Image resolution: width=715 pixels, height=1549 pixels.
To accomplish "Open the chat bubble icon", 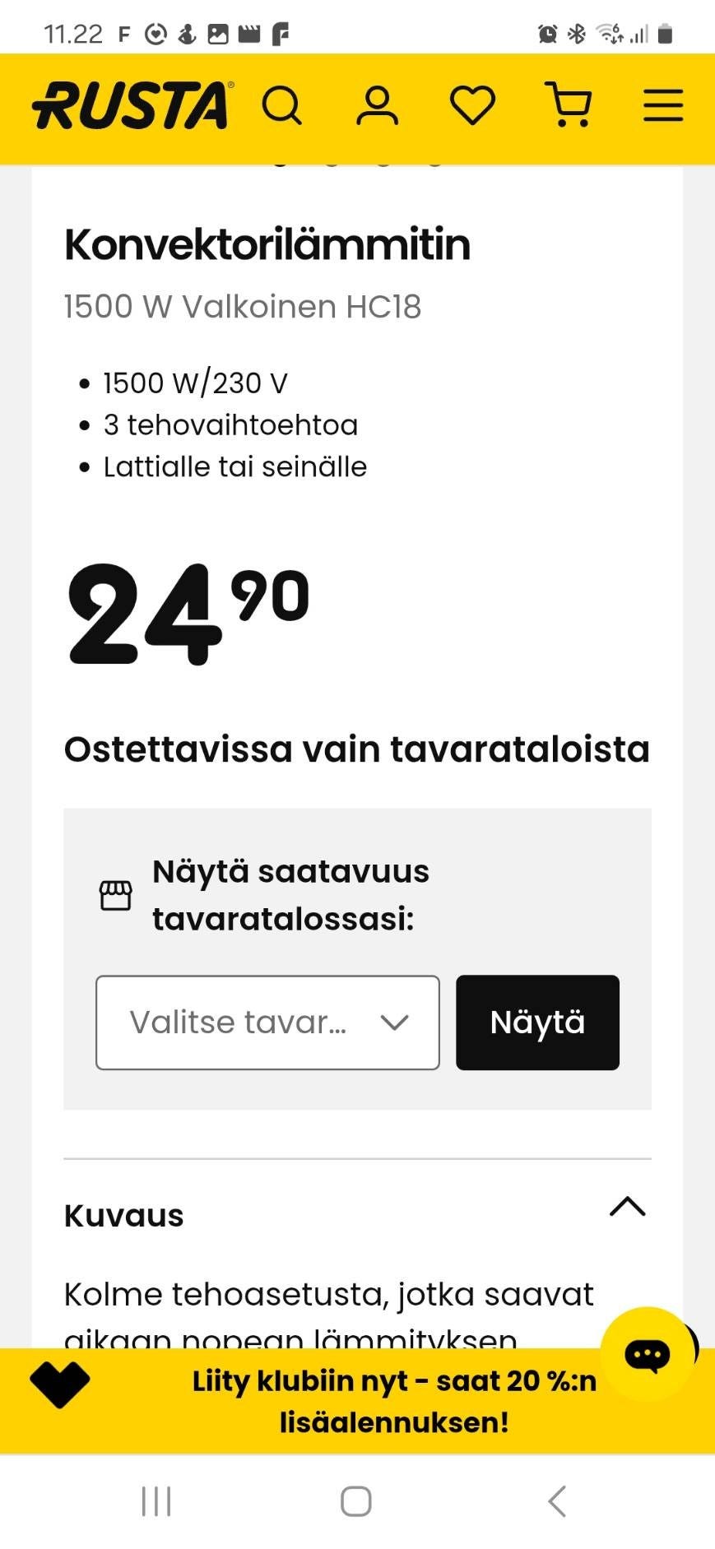I will click(647, 1353).
